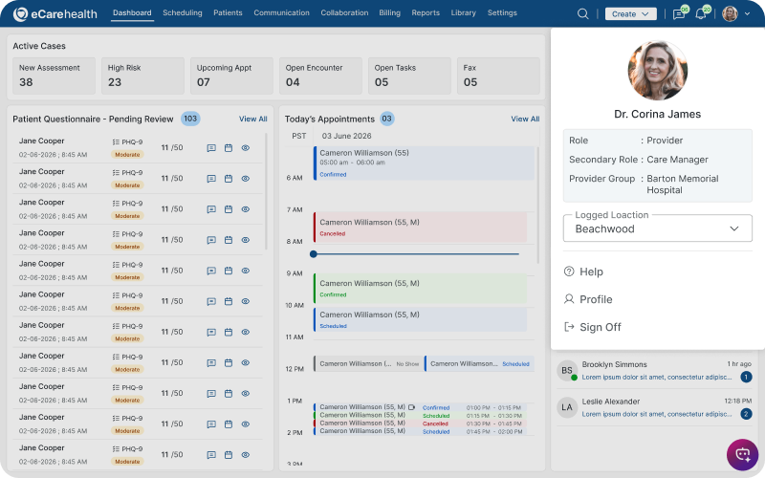Open the search magnifier icon

point(582,13)
